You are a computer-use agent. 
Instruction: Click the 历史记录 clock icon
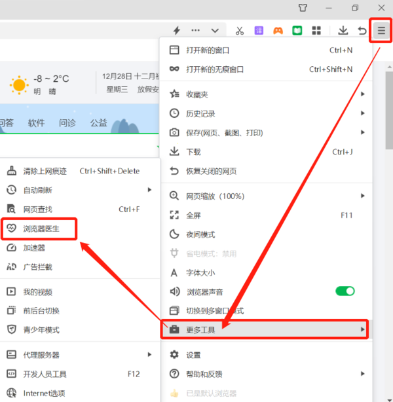pos(174,113)
